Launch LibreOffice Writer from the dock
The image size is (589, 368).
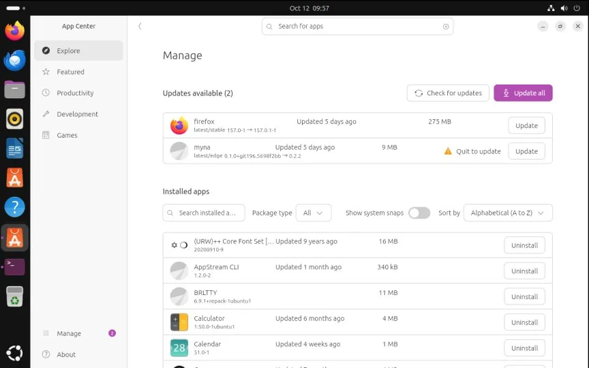pos(14,149)
